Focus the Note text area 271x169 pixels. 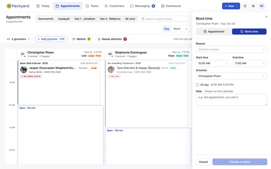pyautogui.click(x=231, y=100)
